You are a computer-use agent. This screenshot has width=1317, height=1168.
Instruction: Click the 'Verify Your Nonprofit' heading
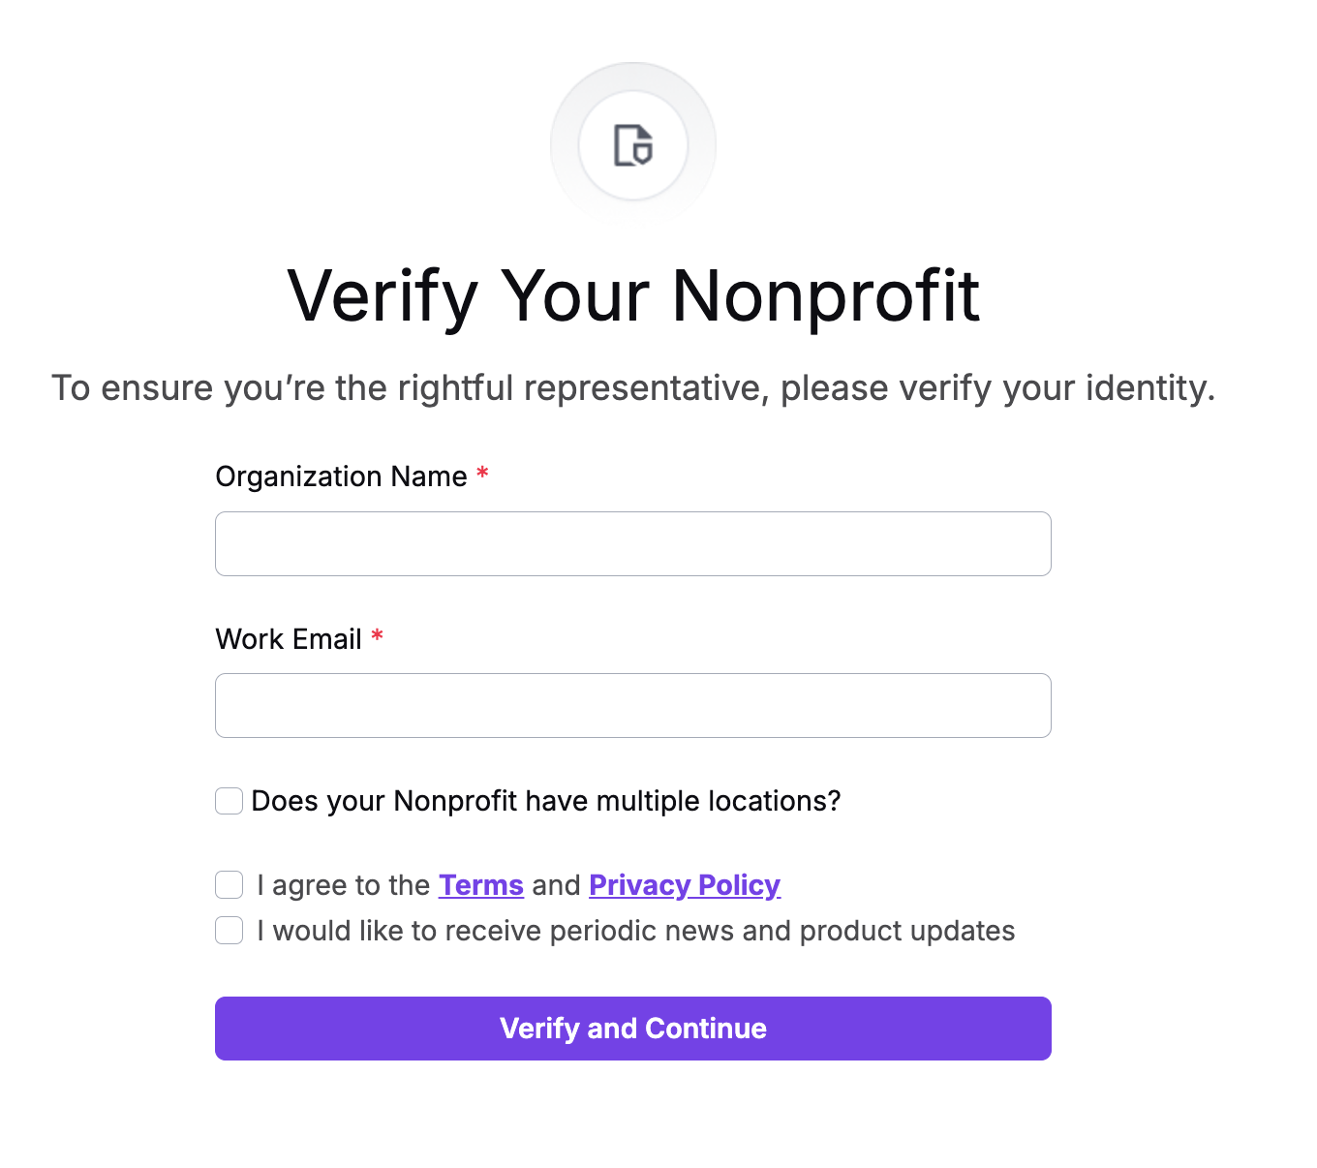(x=634, y=295)
